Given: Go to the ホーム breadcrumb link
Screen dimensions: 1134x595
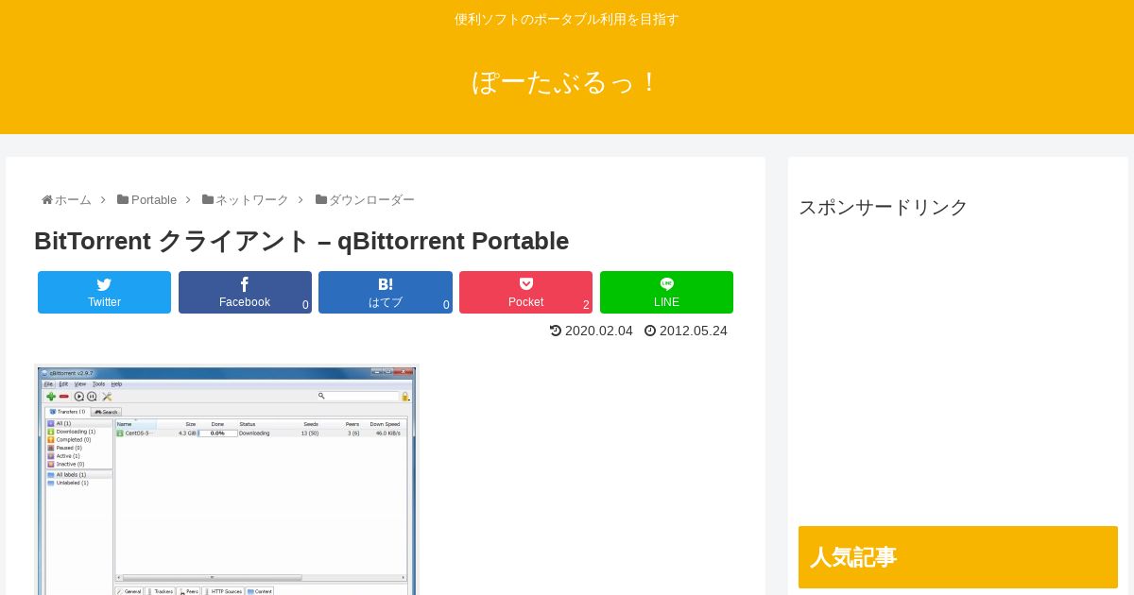Looking at the screenshot, I should (x=73, y=200).
